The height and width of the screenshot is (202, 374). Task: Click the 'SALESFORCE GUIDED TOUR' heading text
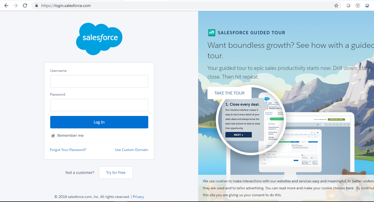tap(252, 33)
